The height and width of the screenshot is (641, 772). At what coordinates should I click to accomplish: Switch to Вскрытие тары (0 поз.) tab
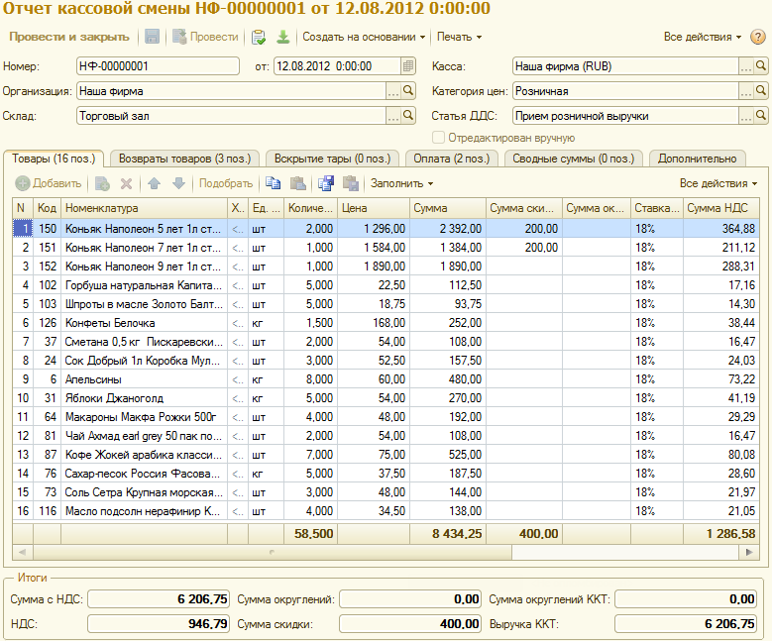pos(332,159)
